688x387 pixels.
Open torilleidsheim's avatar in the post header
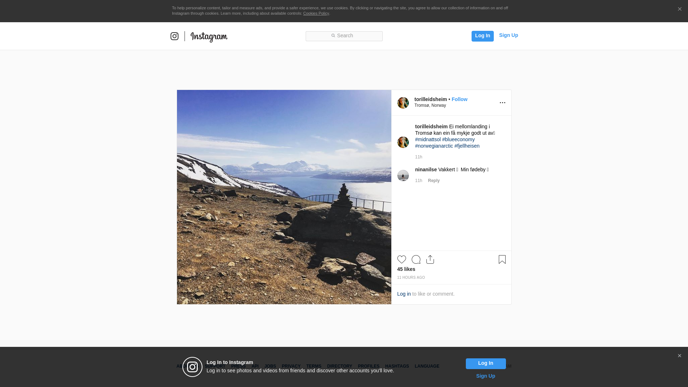point(403,103)
